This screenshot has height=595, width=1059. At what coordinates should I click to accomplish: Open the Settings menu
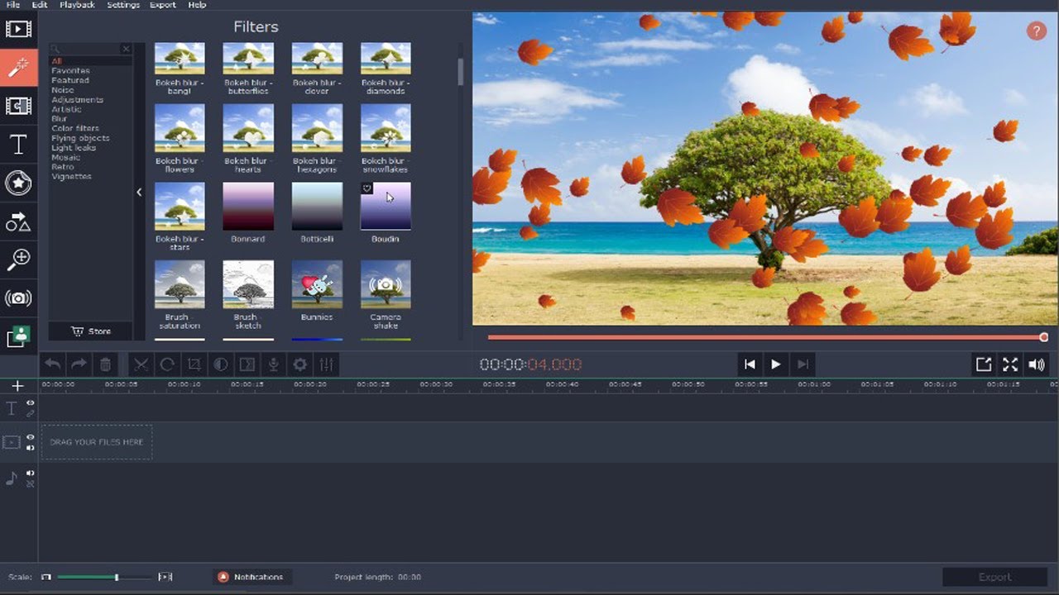123,5
